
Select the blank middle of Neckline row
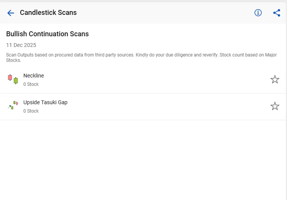click(153, 80)
